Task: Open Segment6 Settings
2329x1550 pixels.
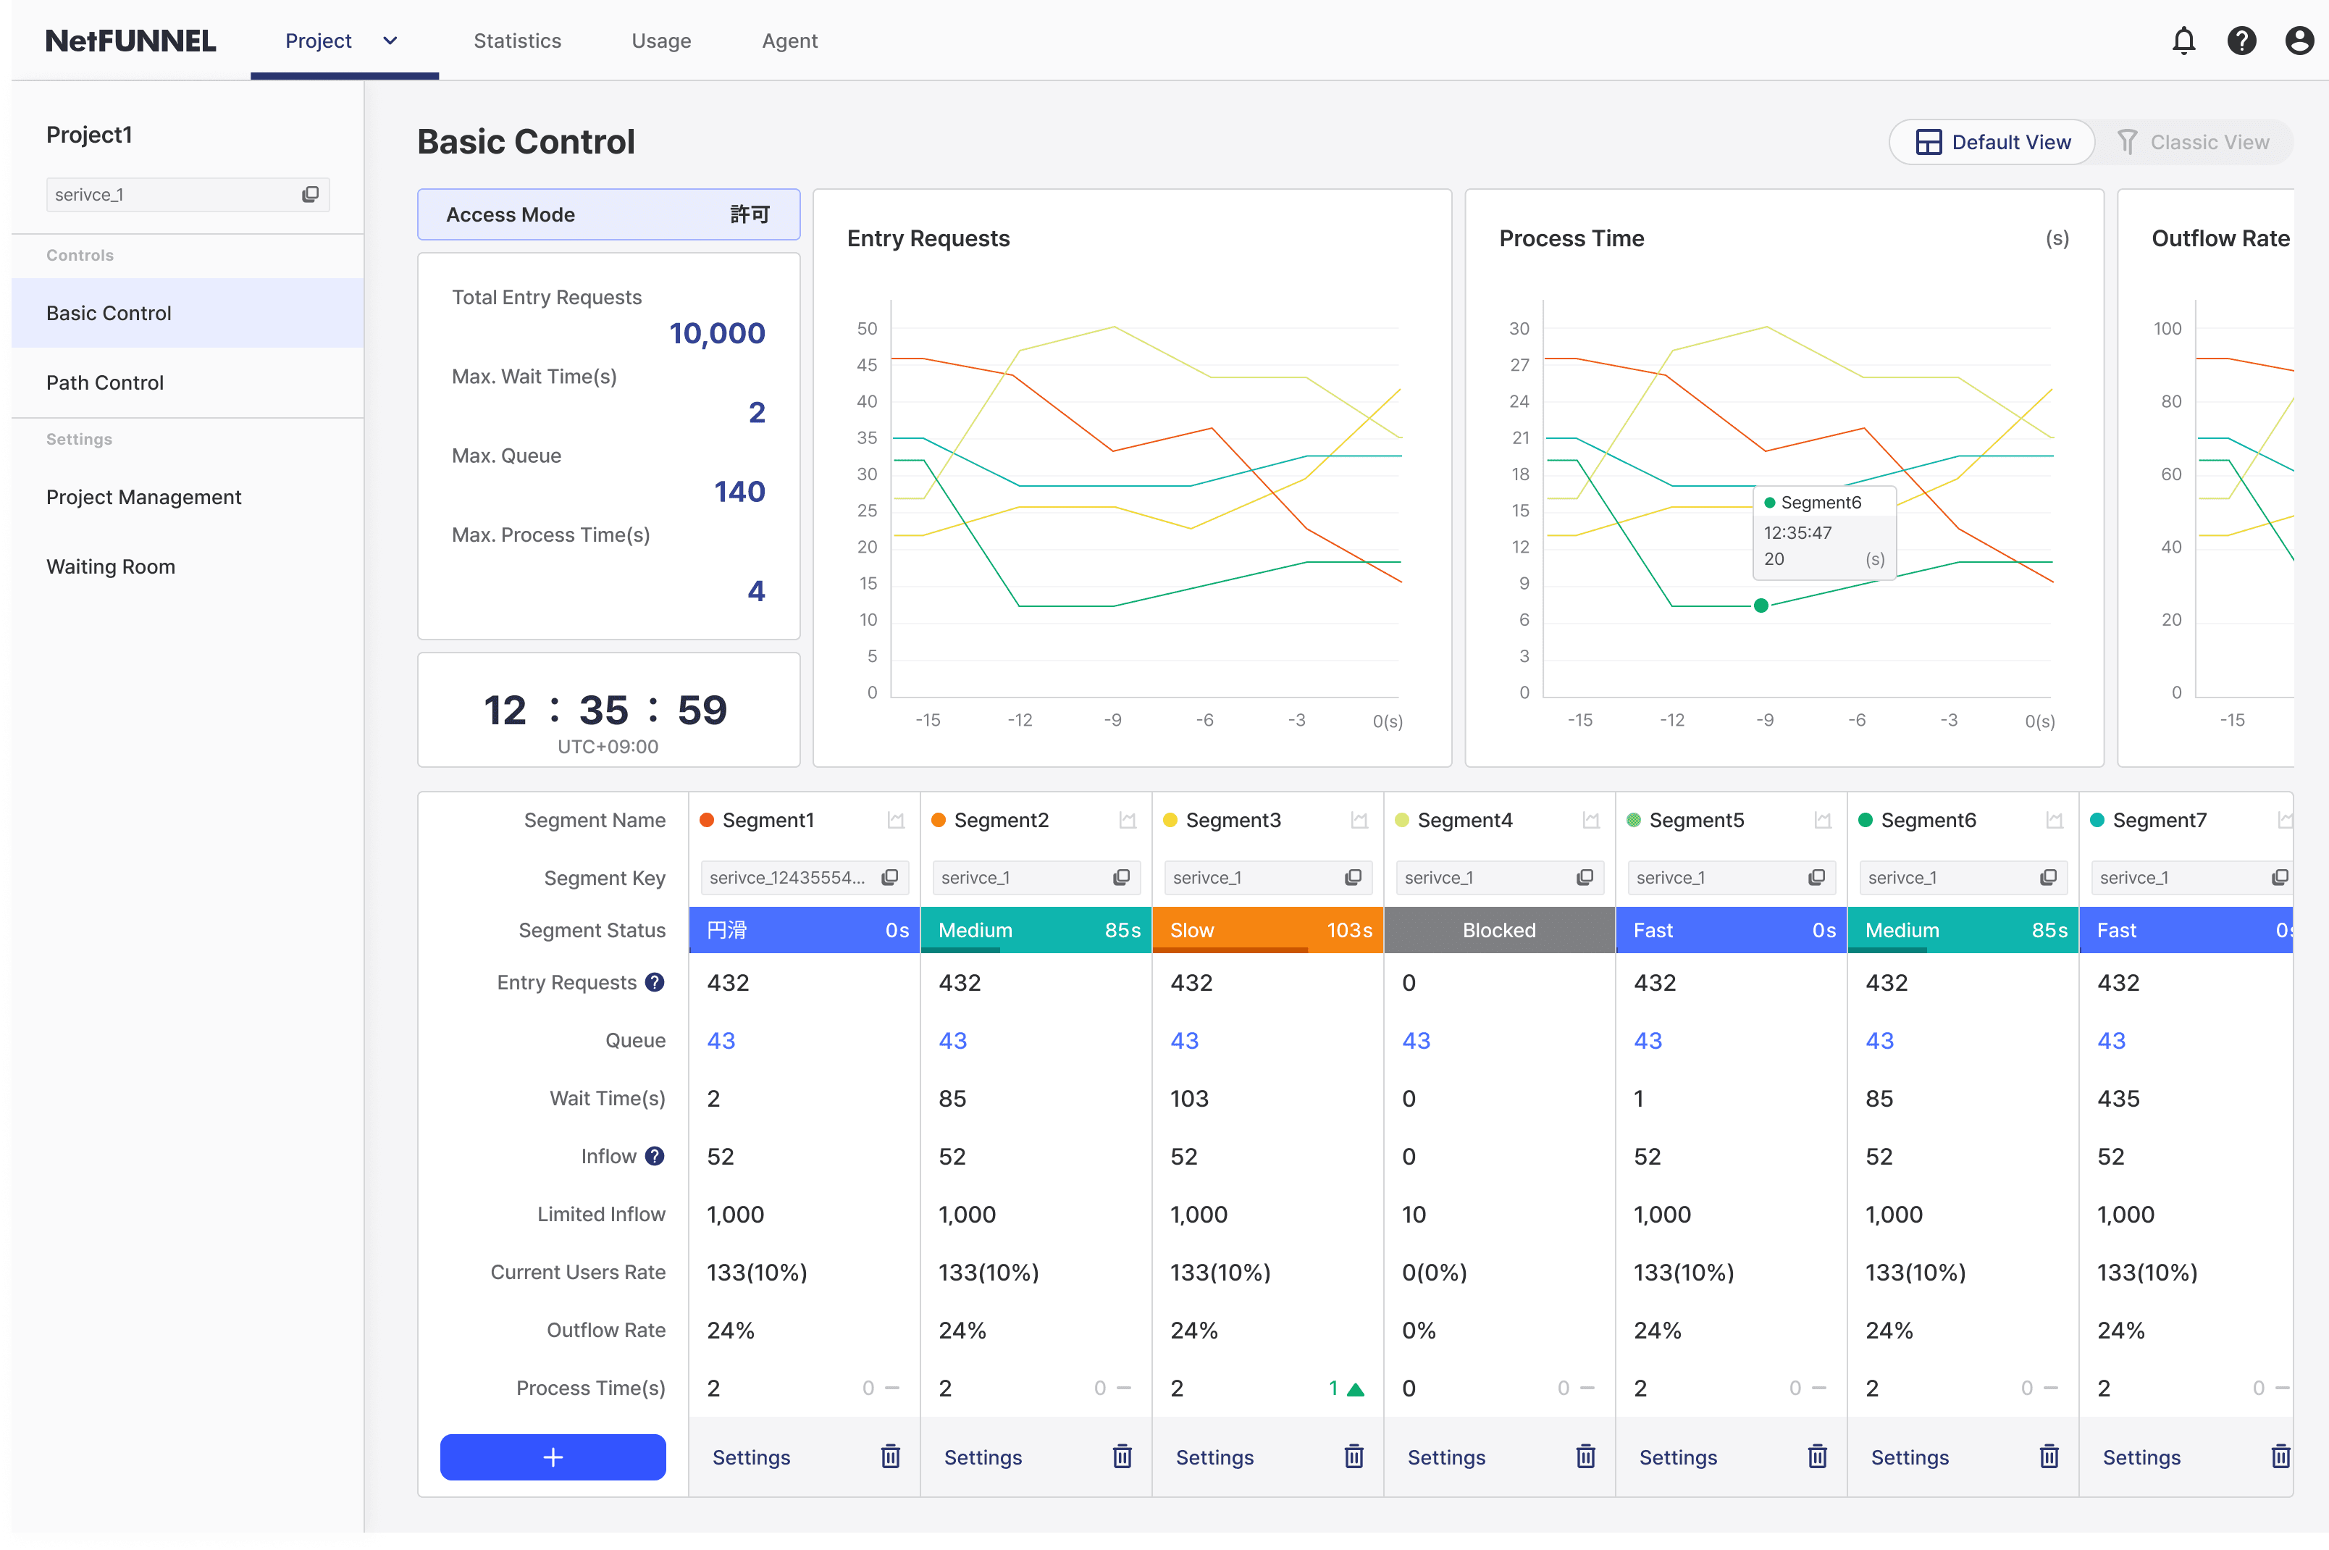Action: [x=1909, y=1457]
